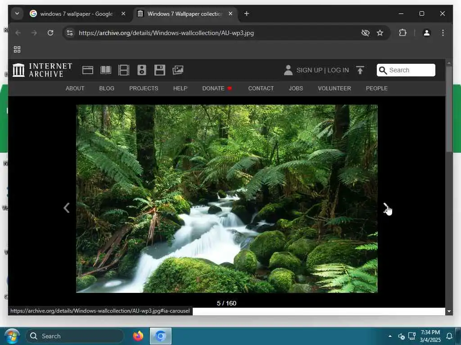Click the network icon in system tray

coord(412,336)
